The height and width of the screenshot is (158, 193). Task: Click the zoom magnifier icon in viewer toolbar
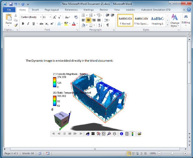pos(109,134)
